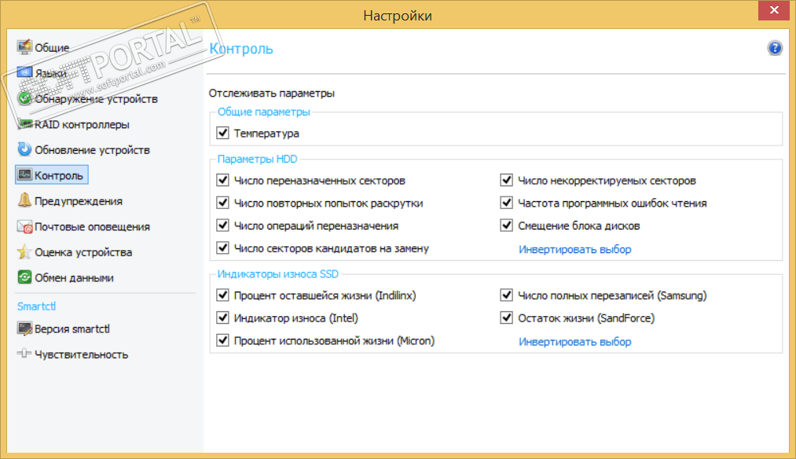Screen dimensions: 796x459
Task: Click the Общие monitor icon in sidebar
Action: pos(24,47)
